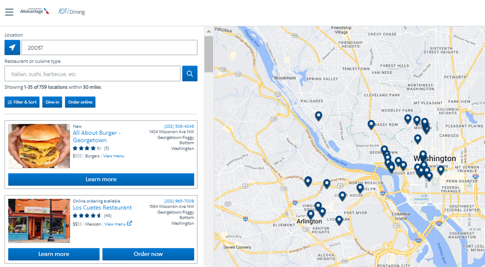485x267 pixels.
Task: Click Learn more for All About Burger
Action: click(101, 179)
